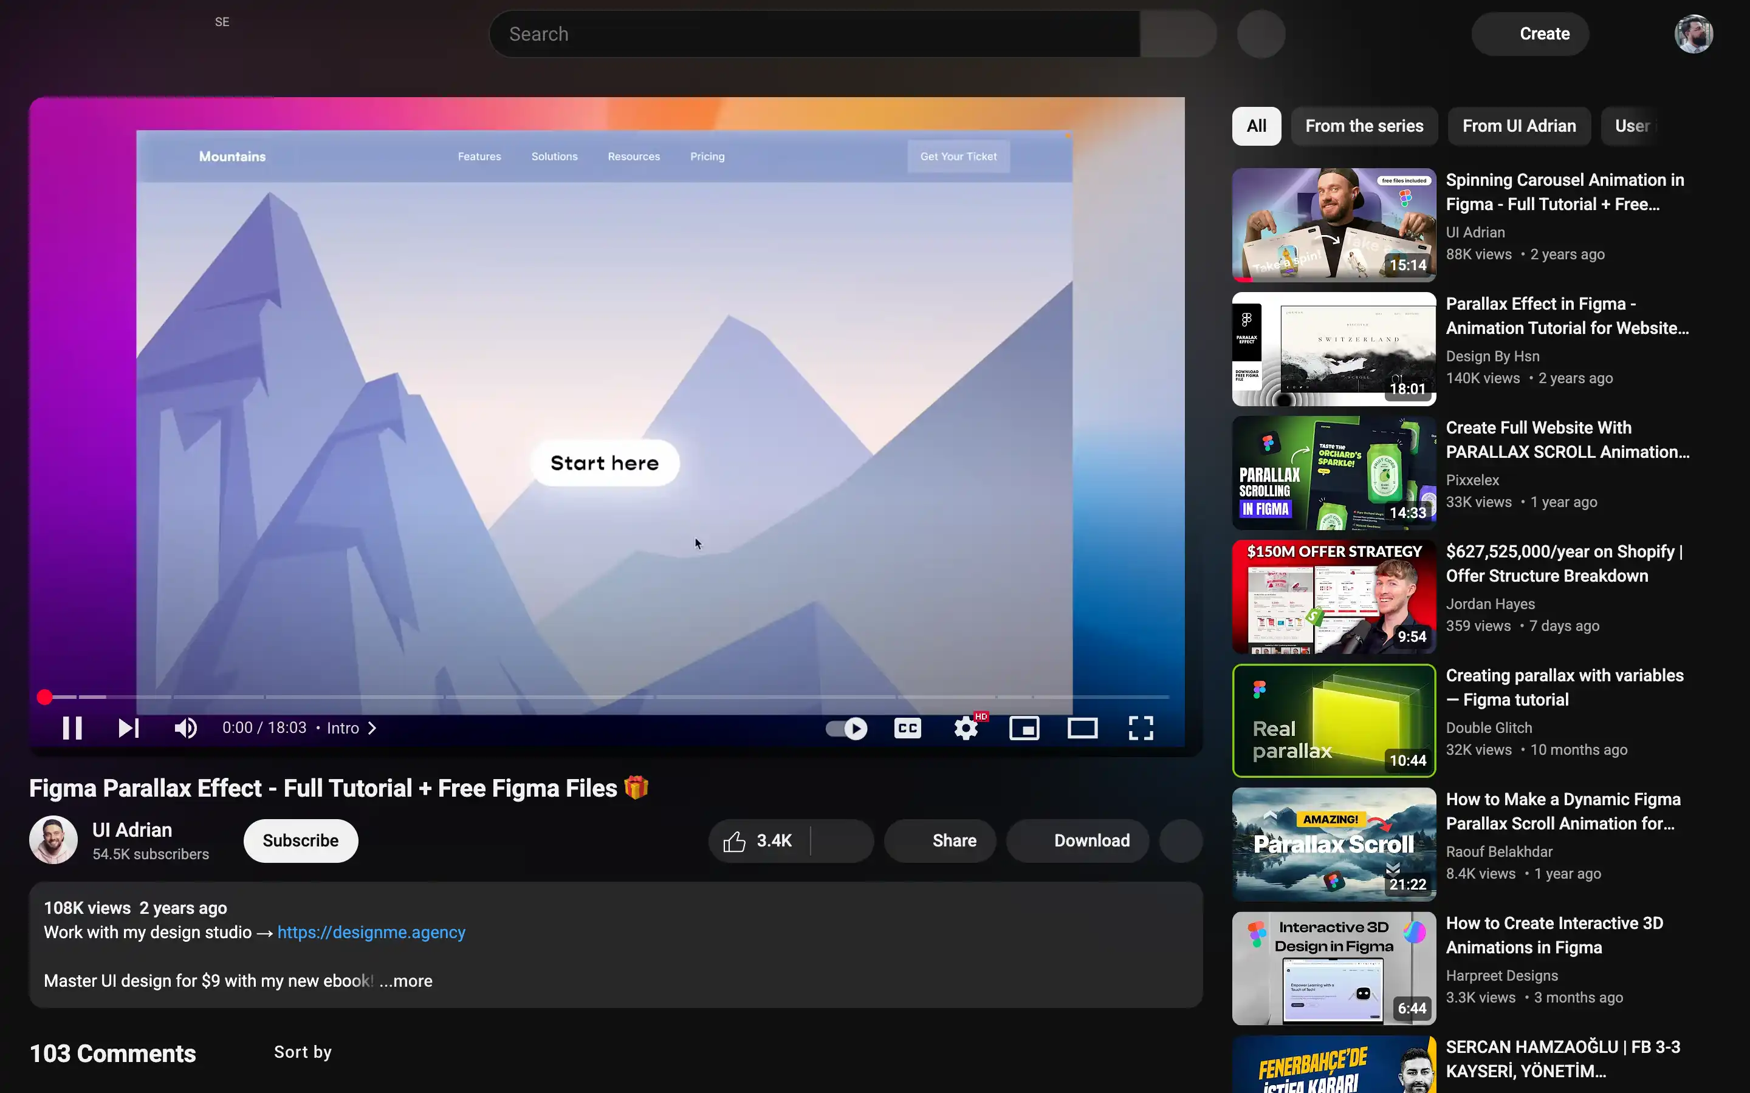Turn on closed captions

click(908, 728)
